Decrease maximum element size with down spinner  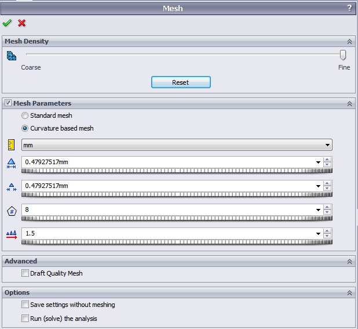coord(327,165)
